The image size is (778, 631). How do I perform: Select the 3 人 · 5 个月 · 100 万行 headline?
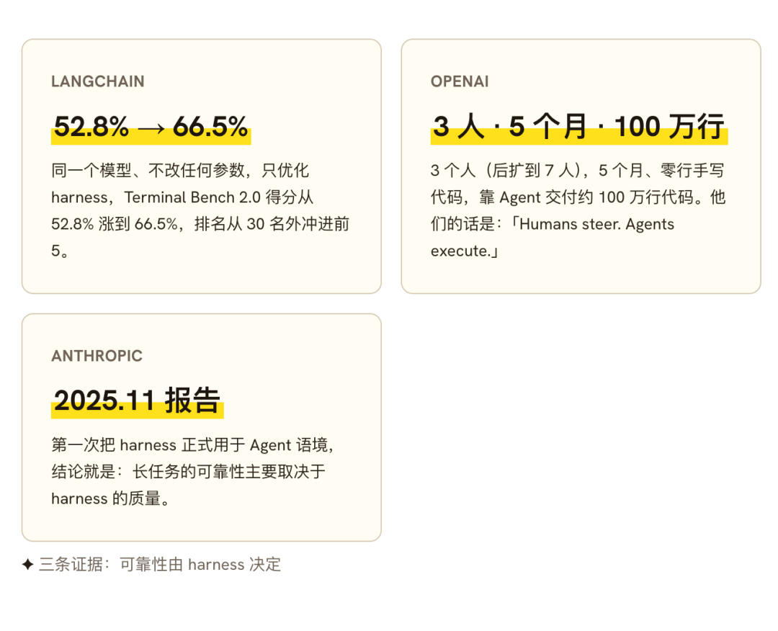click(578, 127)
